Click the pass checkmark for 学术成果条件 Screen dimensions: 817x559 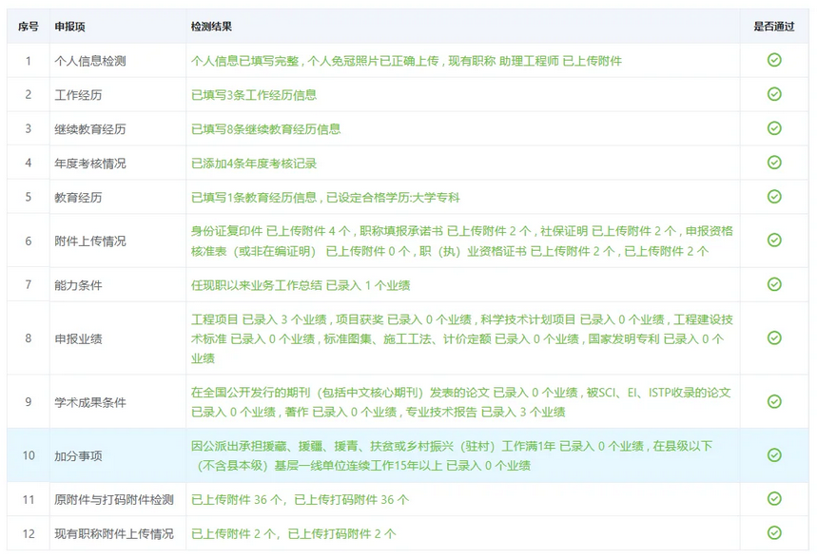pos(774,402)
